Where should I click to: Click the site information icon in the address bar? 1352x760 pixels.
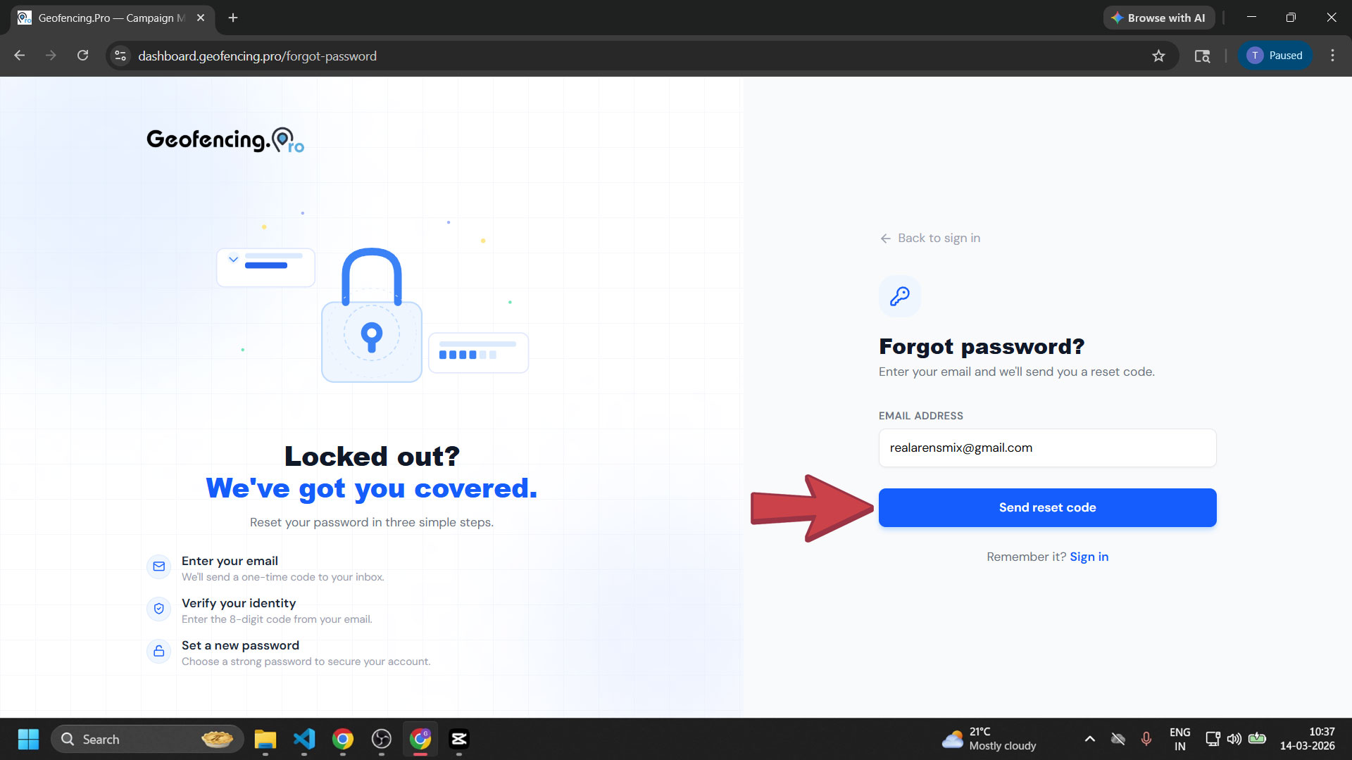[x=120, y=56]
